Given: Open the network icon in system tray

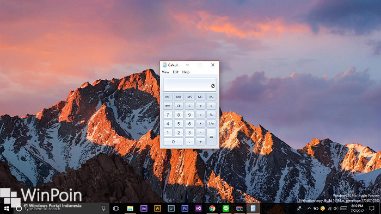Looking at the screenshot, I should click(329, 209).
